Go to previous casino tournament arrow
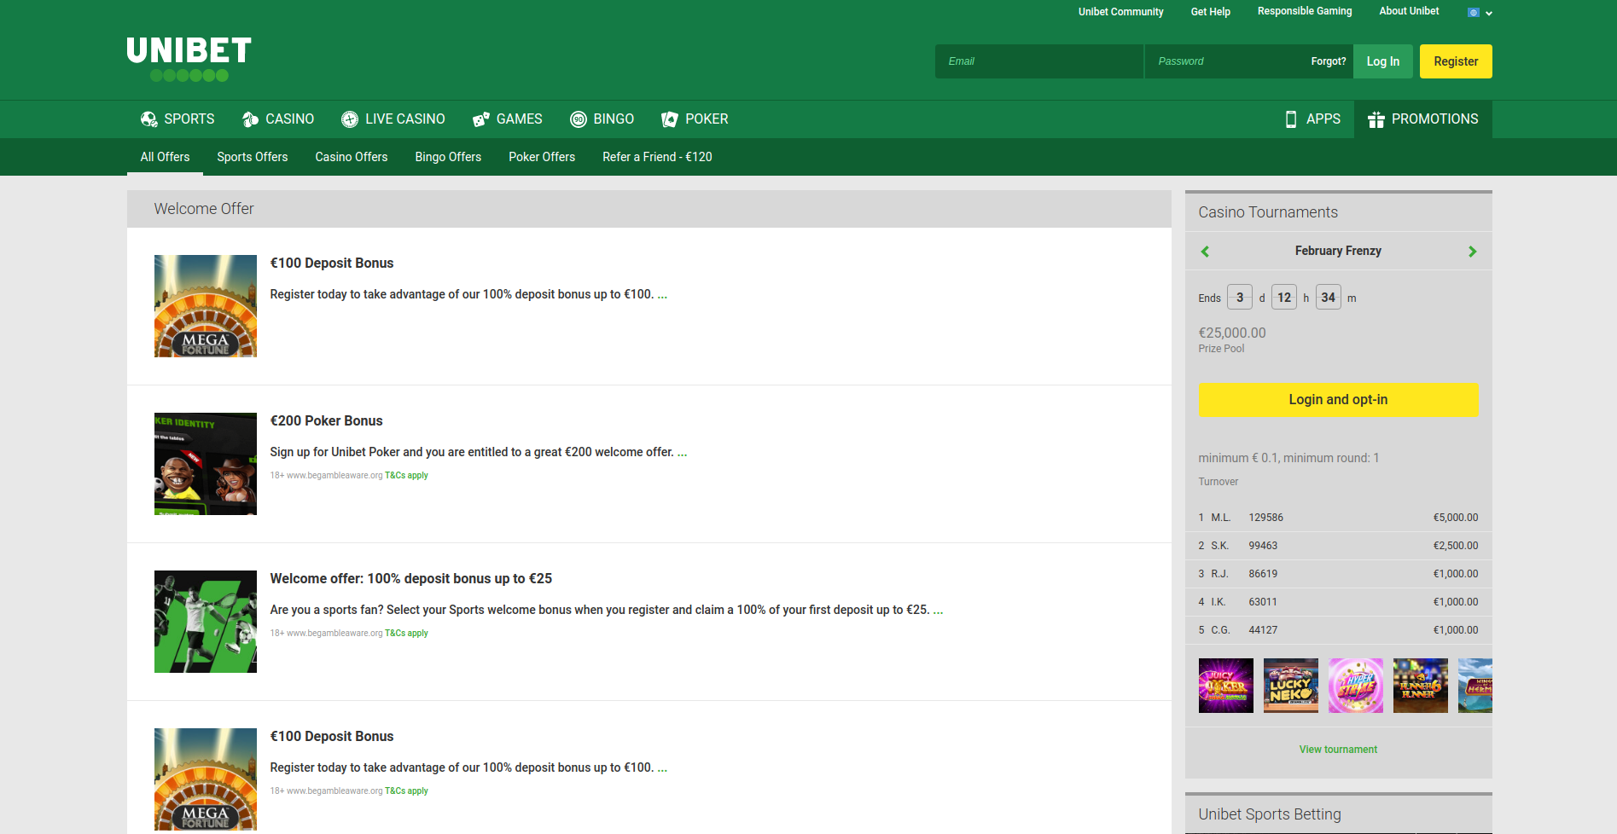 1205,252
